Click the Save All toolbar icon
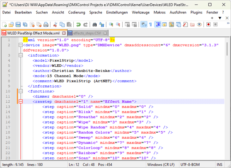This screenshot has height=168, width=231. coord(25,24)
